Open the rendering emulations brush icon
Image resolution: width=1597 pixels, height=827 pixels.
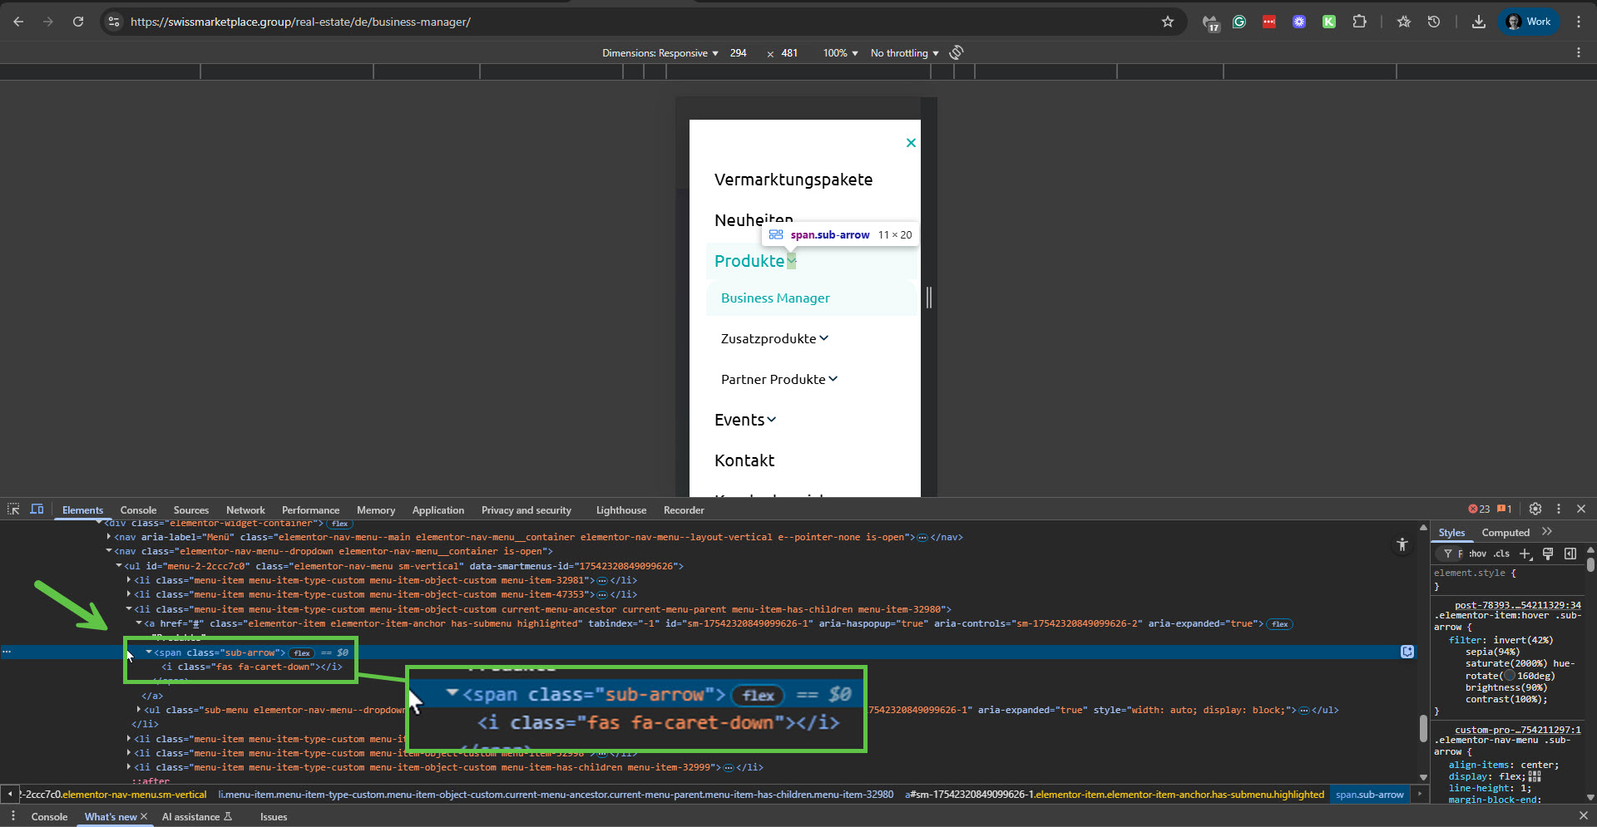click(1548, 554)
